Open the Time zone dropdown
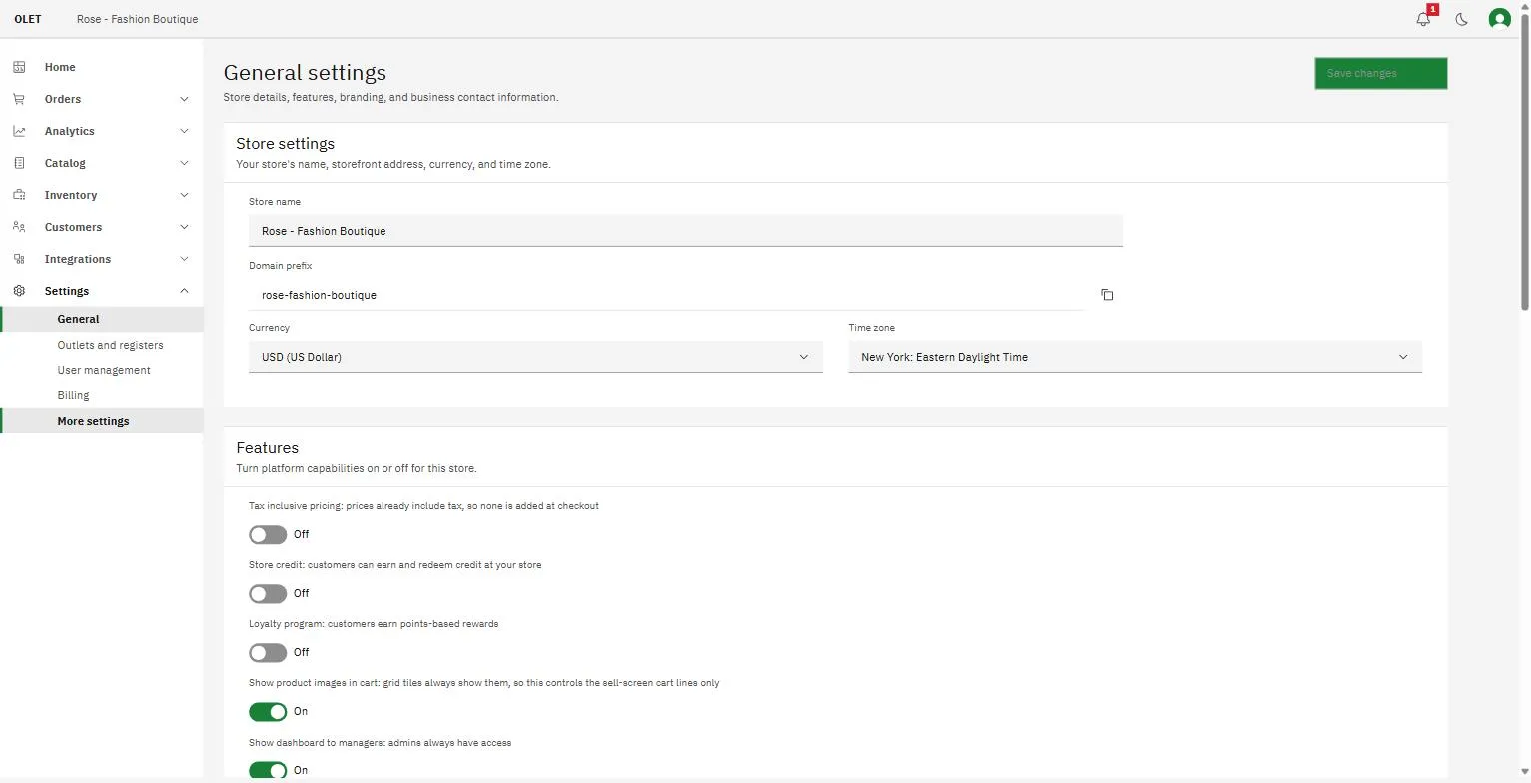The image size is (1531, 783). click(x=1135, y=357)
